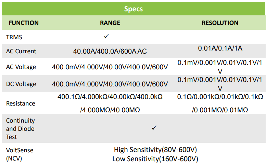This screenshot has height=167, width=266.
Task: Click the 0.001MΩ/0.01MΩ resolution text
Action: [220, 110]
